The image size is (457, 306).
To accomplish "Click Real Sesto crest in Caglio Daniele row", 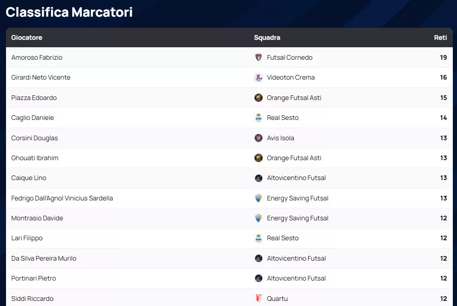I will [x=259, y=118].
